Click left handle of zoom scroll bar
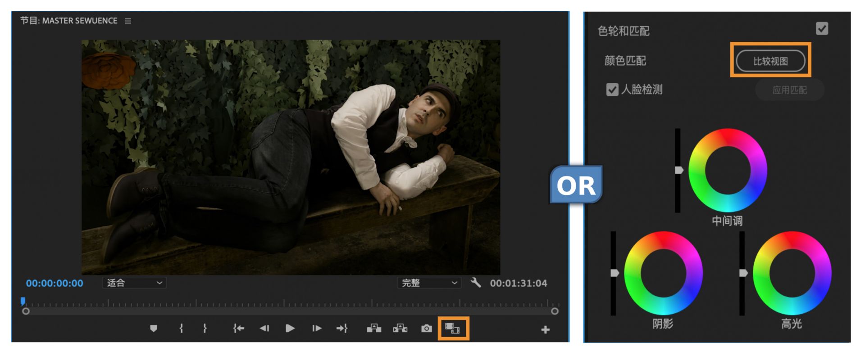 [26, 311]
